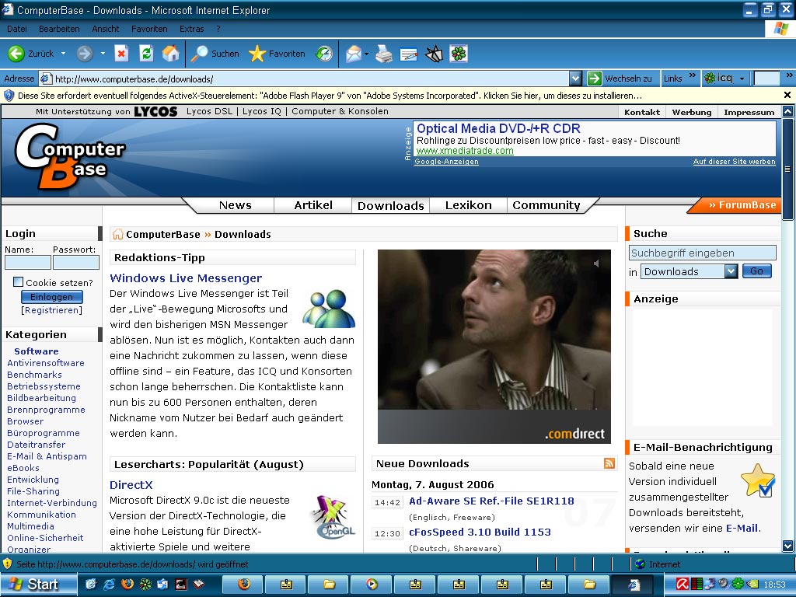Mute the comdirect video ad speaker
This screenshot has height=597, width=796.
597,263
